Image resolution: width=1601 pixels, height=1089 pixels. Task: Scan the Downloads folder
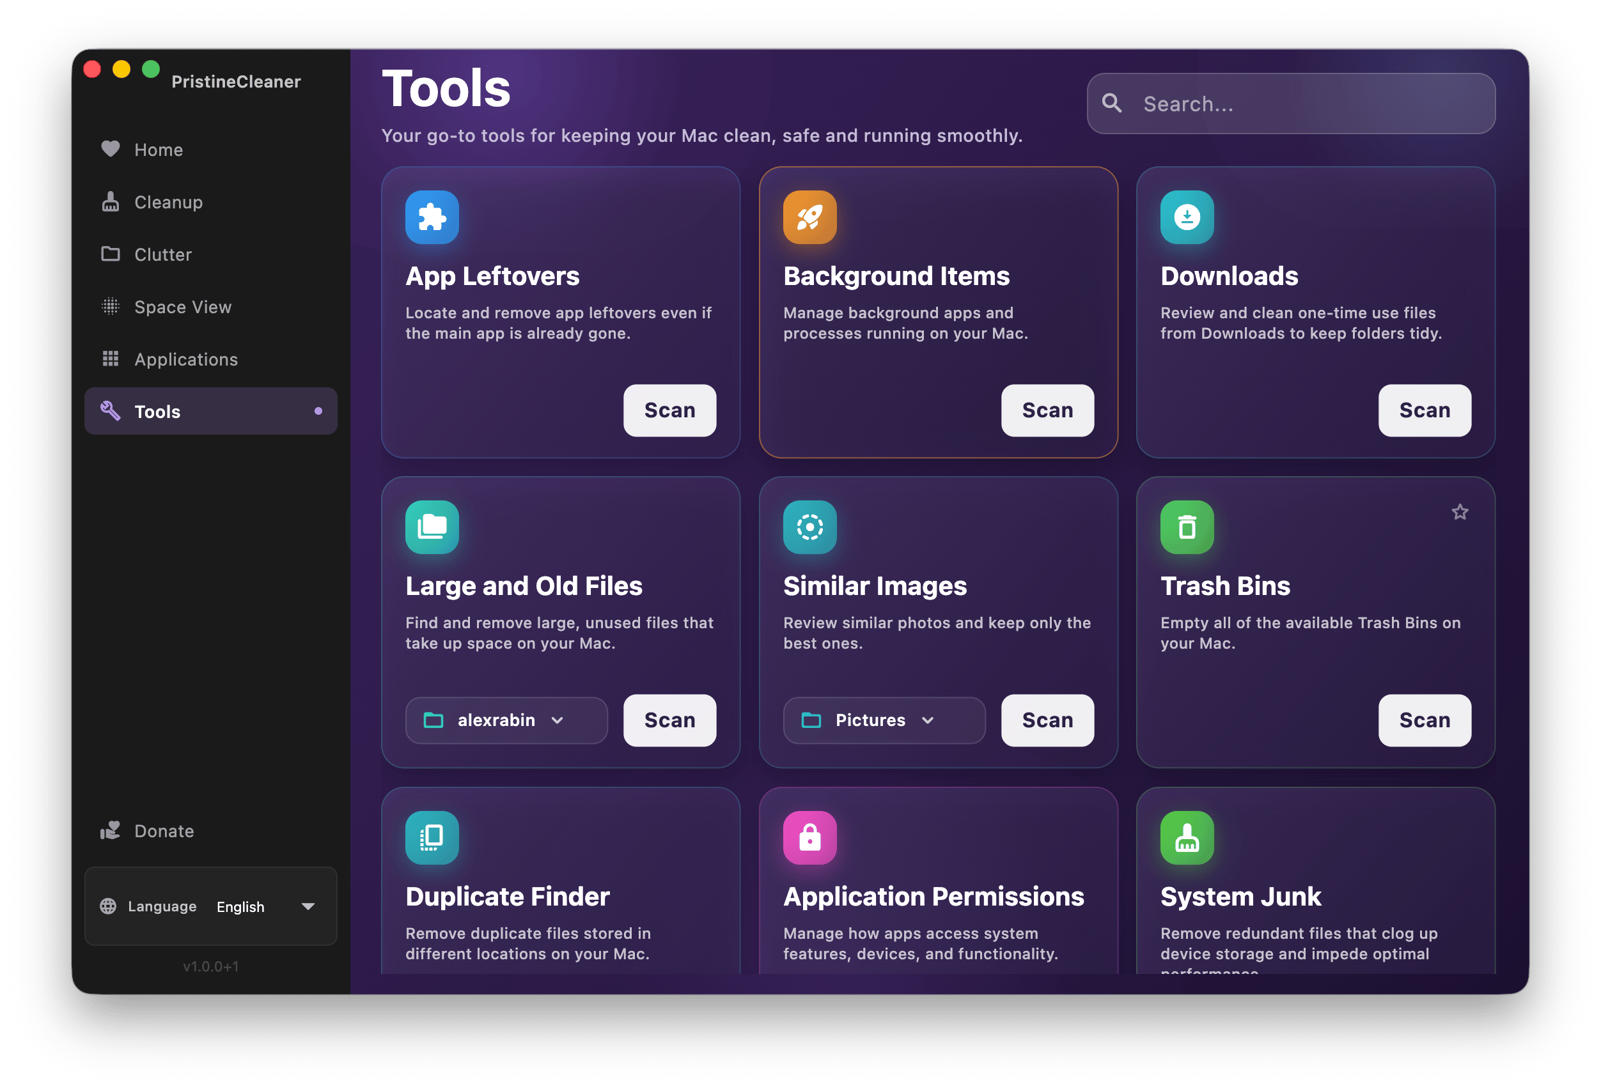1425,410
